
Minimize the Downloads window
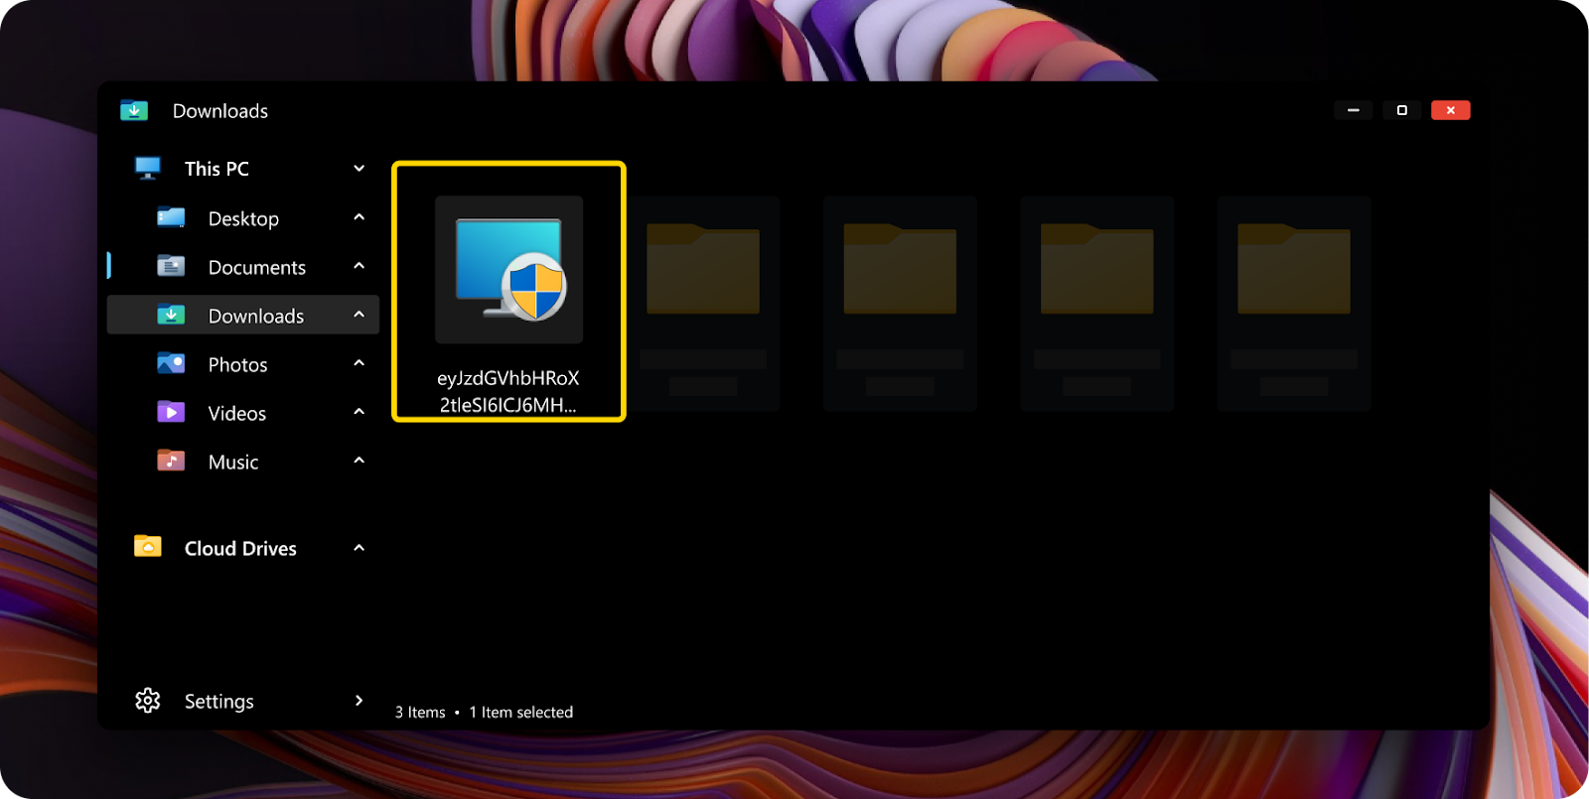click(x=1354, y=110)
